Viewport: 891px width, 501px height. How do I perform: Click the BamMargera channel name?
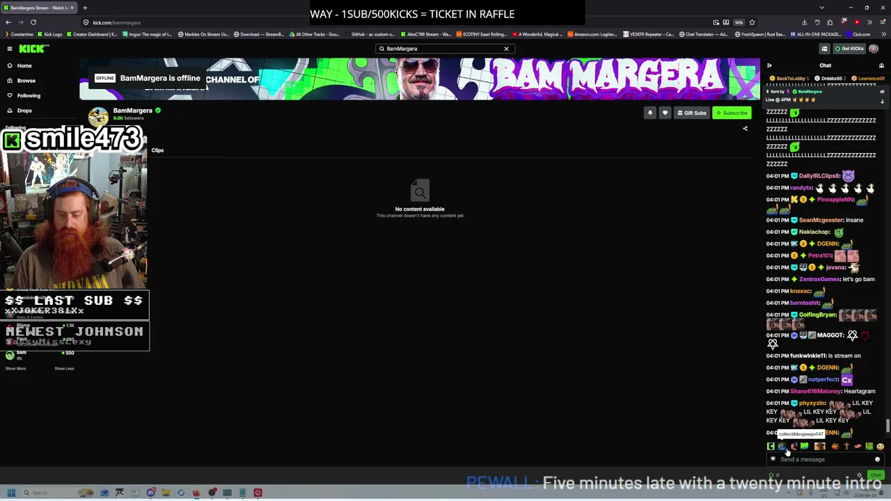132,111
